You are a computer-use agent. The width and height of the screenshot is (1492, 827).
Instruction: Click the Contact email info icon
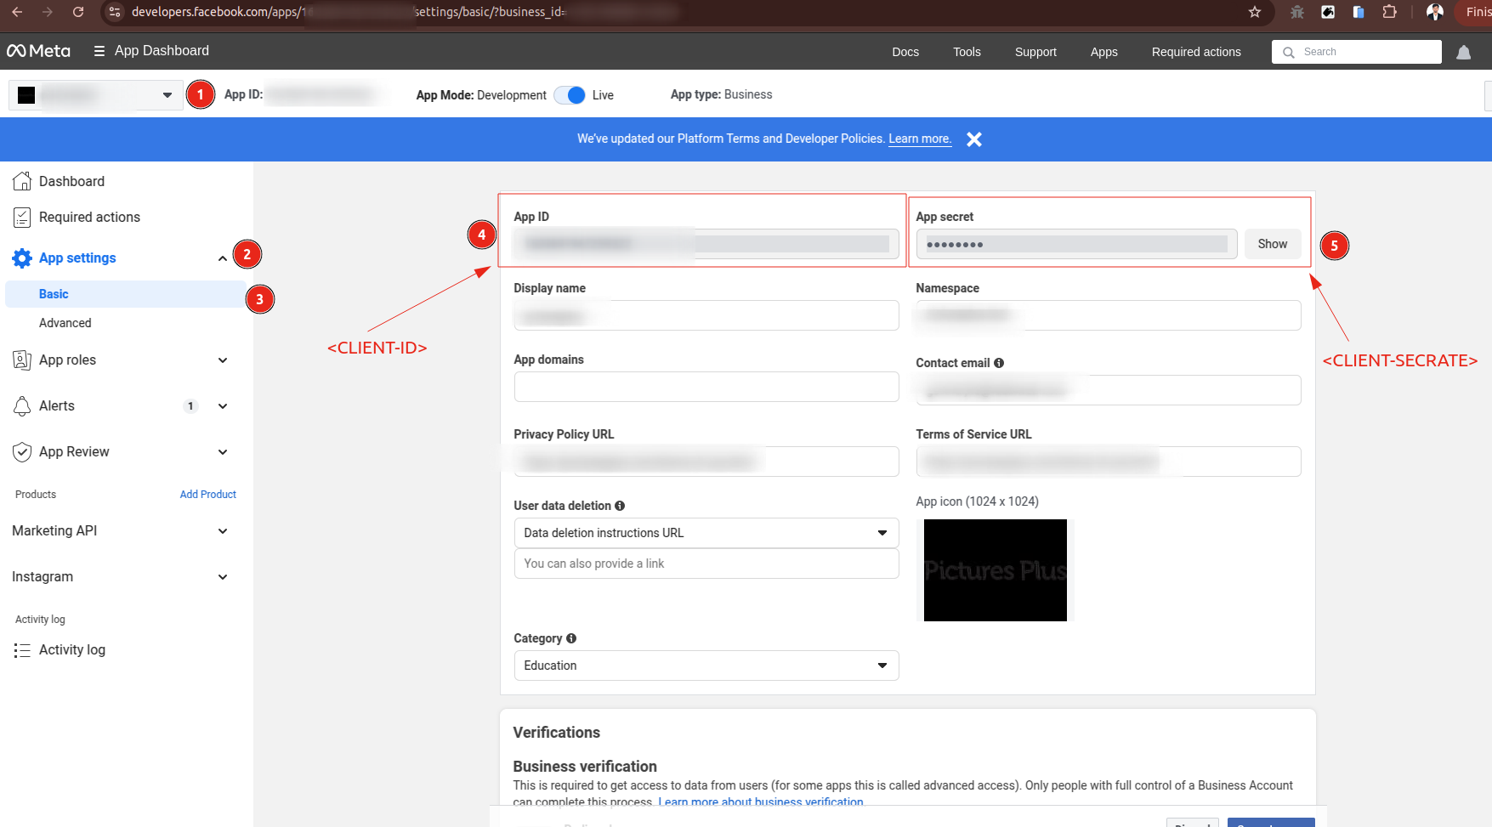pyautogui.click(x=999, y=363)
